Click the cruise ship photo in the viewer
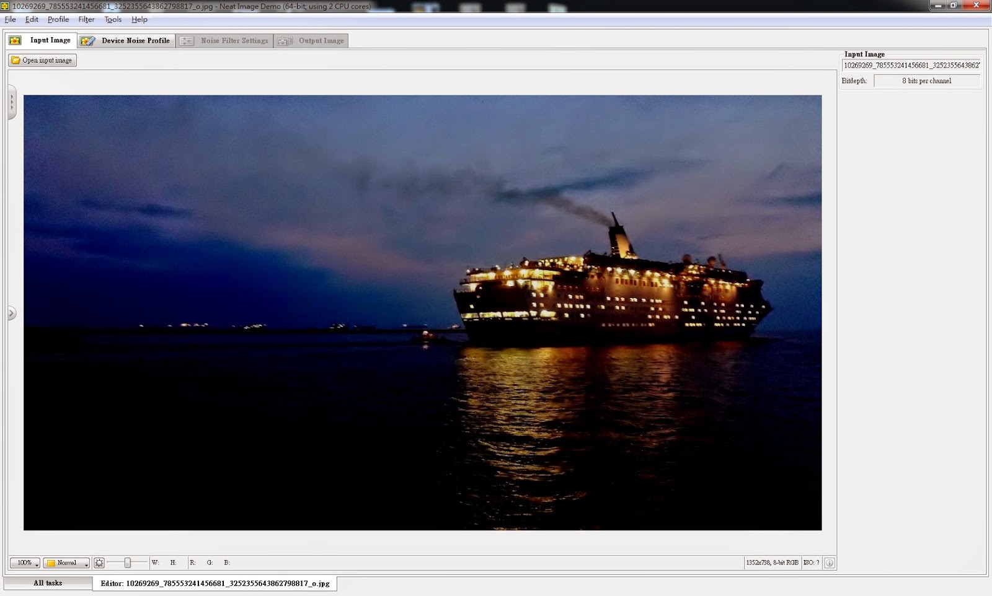This screenshot has height=596, width=992. point(422,312)
